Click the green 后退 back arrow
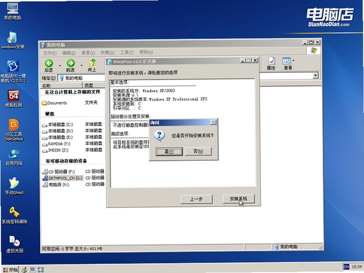Screen dimensions: 364x273 click(x=49, y=66)
